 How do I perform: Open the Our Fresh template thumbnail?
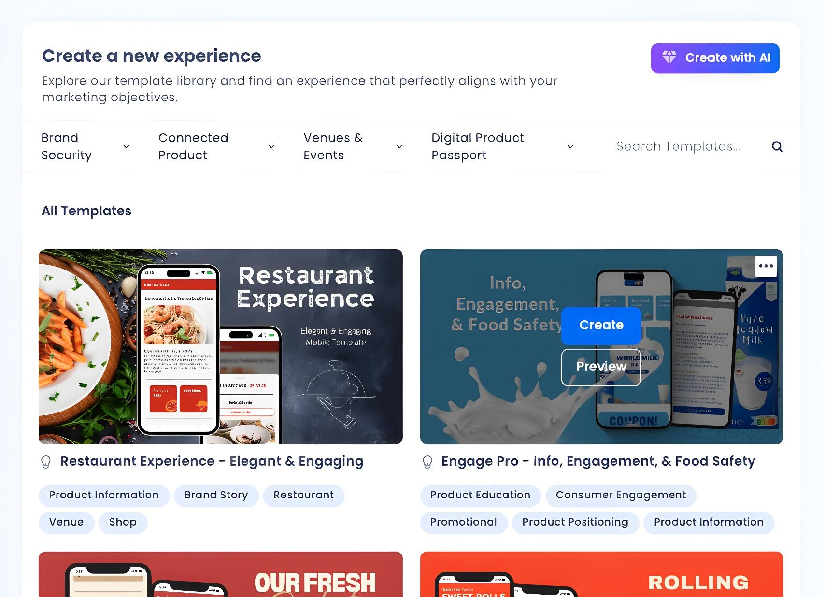[x=221, y=574]
